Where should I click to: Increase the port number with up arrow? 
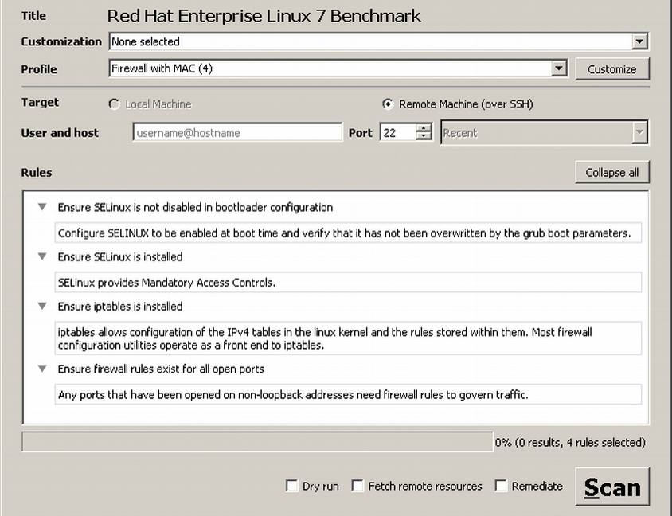[x=424, y=127]
